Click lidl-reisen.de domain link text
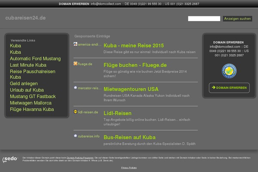Viewport: 258px width, 172px height. (88, 112)
